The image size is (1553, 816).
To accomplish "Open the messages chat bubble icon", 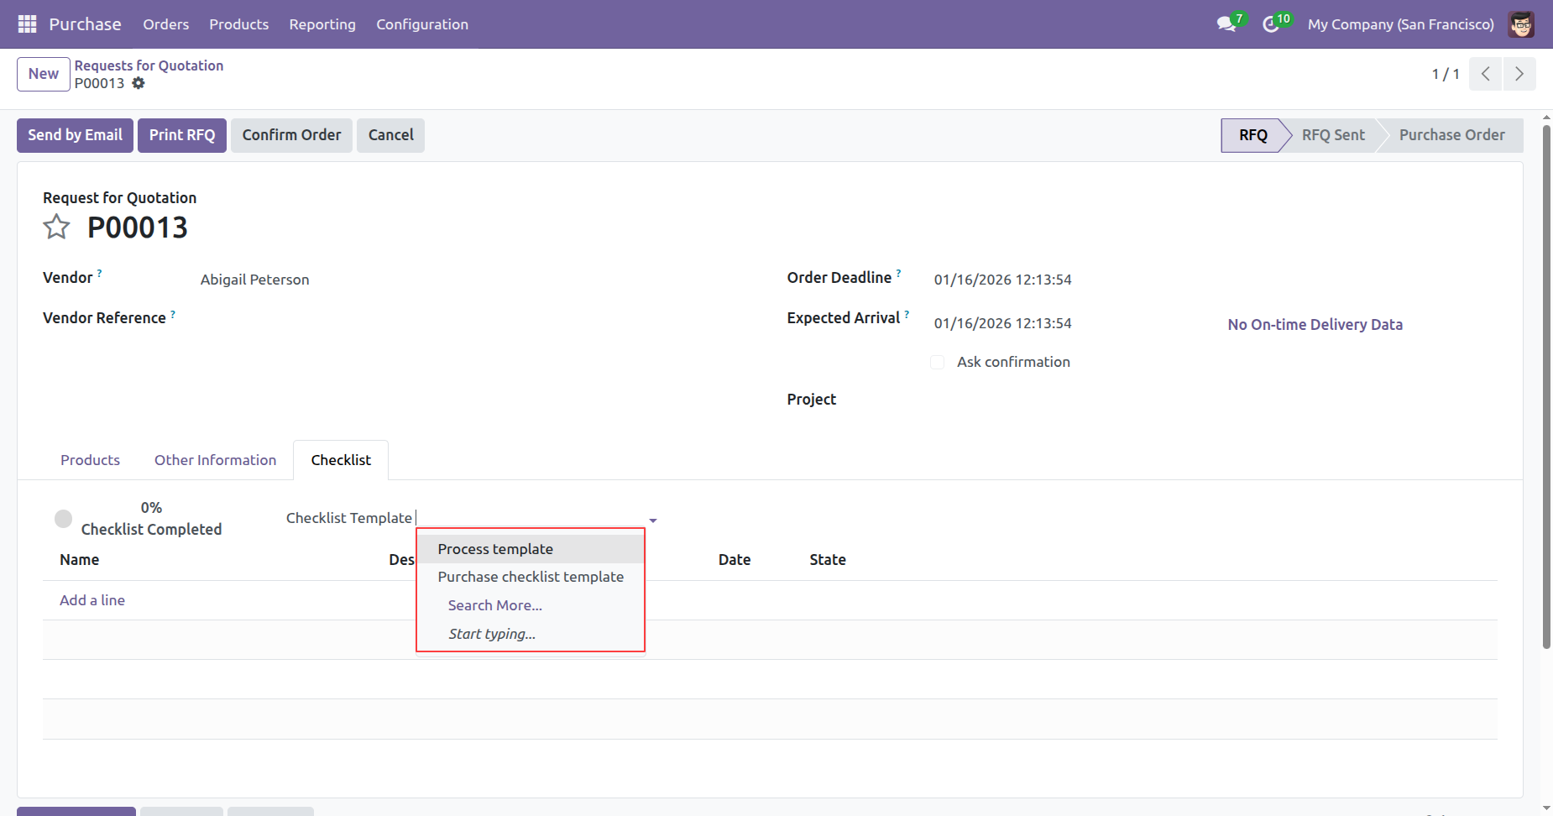I will pos(1226,24).
